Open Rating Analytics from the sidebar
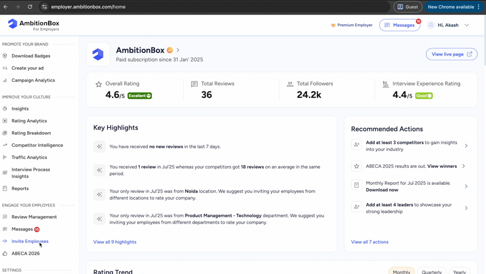 (x=29, y=121)
